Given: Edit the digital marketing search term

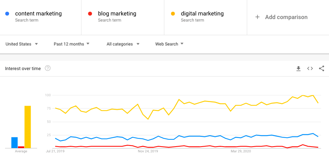Looking at the screenshot, I should point(202,14).
